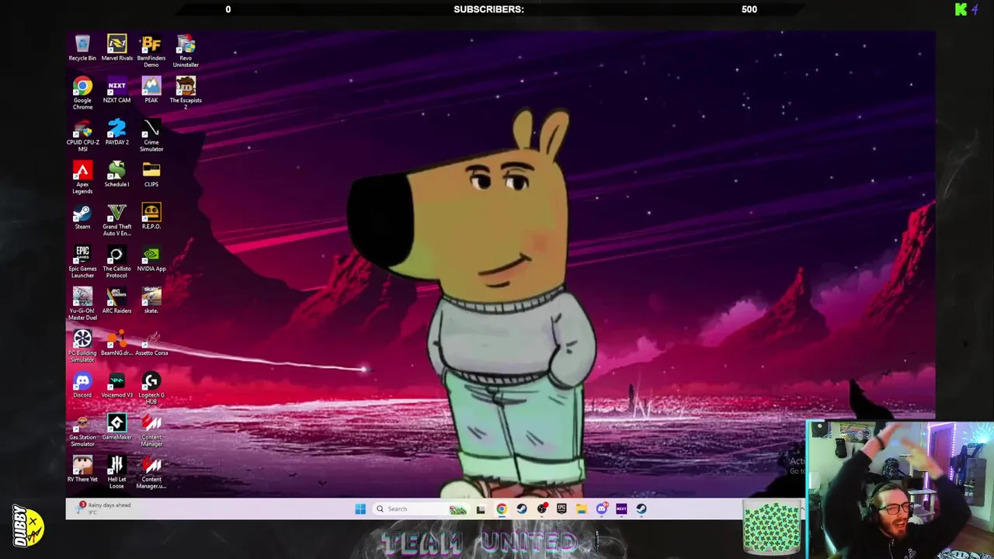Select Yu-Gi-Oh! Master Duel icon
This screenshot has width=994, height=559.
pos(82,304)
